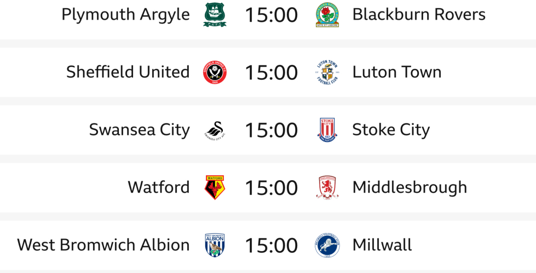Image resolution: width=536 pixels, height=273 pixels.
Task: Click the Sheffield United team name
Action: [x=128, y=72]
